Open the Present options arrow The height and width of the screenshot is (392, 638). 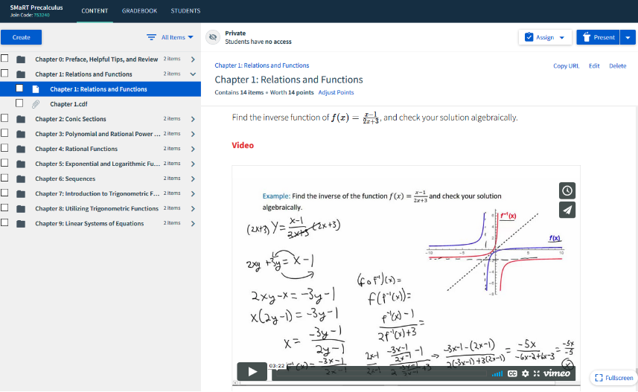[628, 37]
